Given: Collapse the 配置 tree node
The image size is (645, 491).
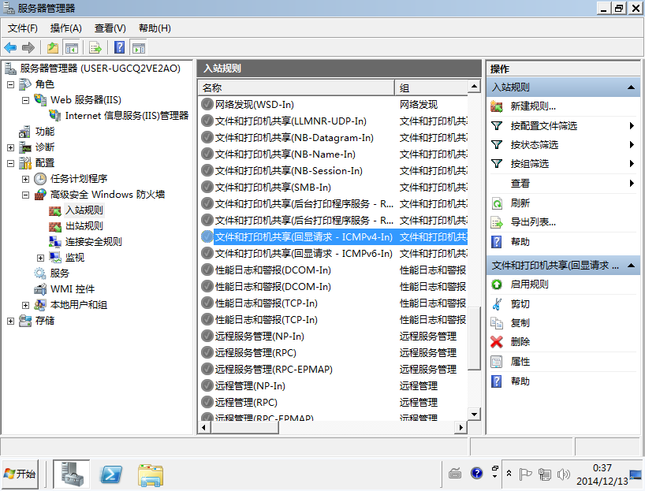Looking at the screenshot, I should [11, 163].
